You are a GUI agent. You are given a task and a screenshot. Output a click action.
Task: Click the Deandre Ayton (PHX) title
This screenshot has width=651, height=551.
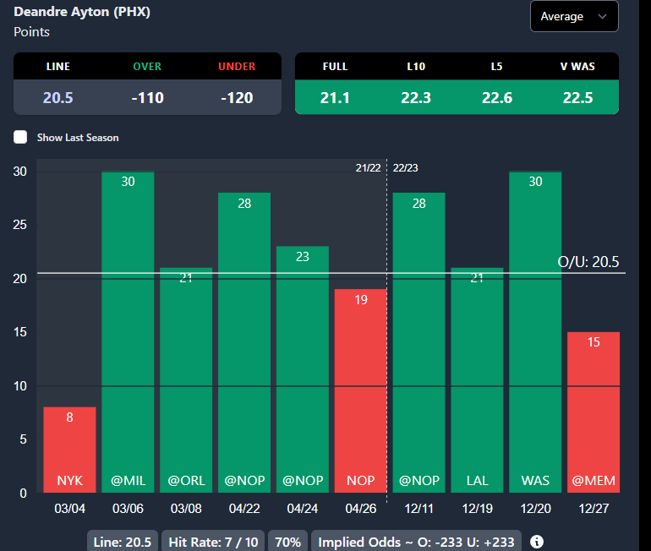[82, 12]
